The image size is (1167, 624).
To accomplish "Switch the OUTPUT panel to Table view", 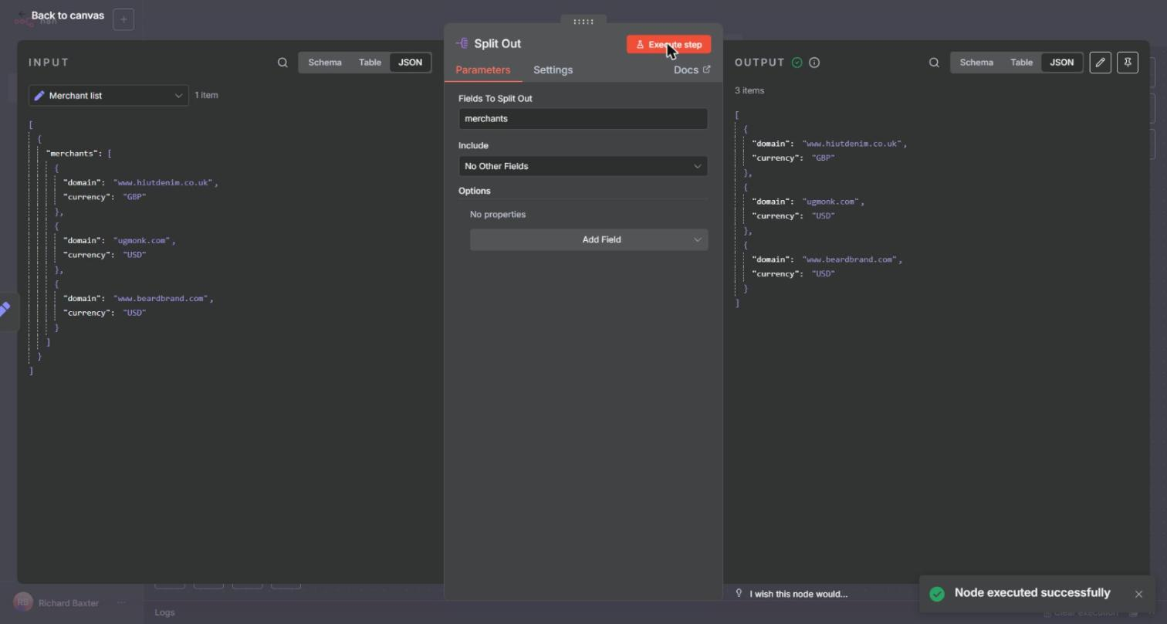I will tap(1021, 63).
